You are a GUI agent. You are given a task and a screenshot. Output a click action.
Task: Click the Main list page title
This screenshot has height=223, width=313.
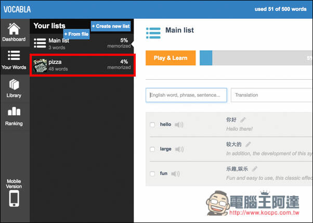coord(179,30)
